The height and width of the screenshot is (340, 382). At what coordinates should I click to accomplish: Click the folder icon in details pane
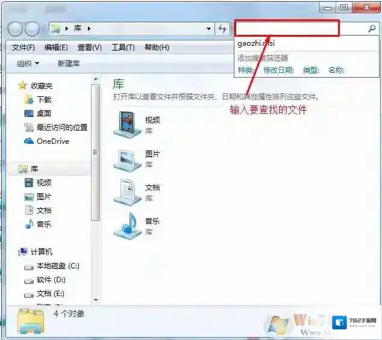coord(31,321)
